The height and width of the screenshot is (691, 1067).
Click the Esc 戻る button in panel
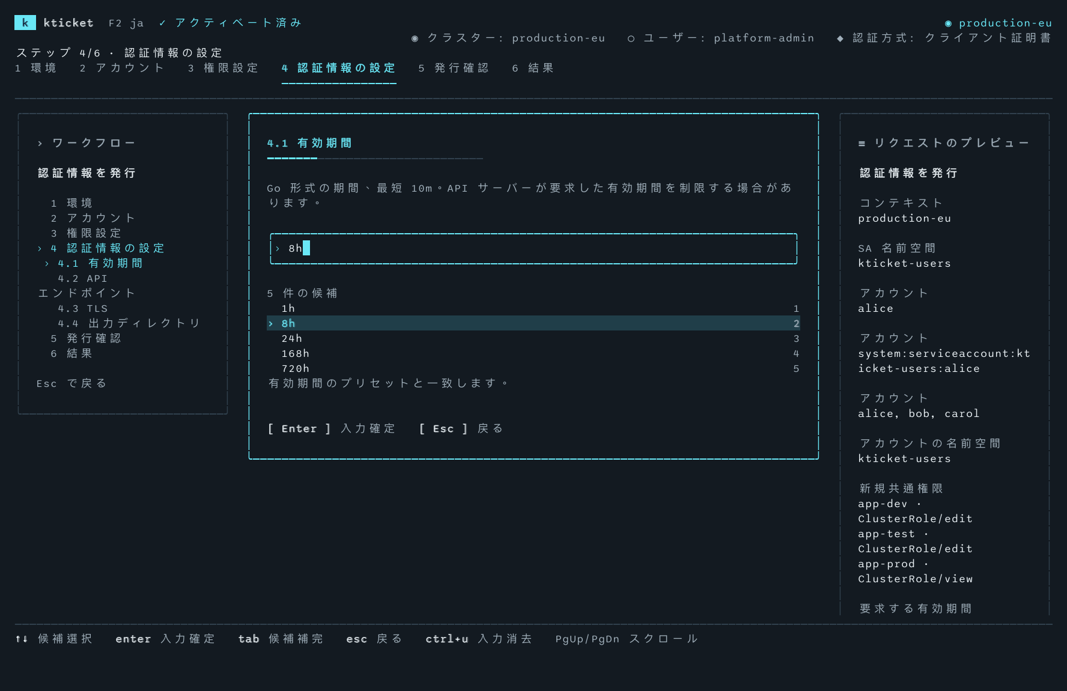tap(461, 428)
